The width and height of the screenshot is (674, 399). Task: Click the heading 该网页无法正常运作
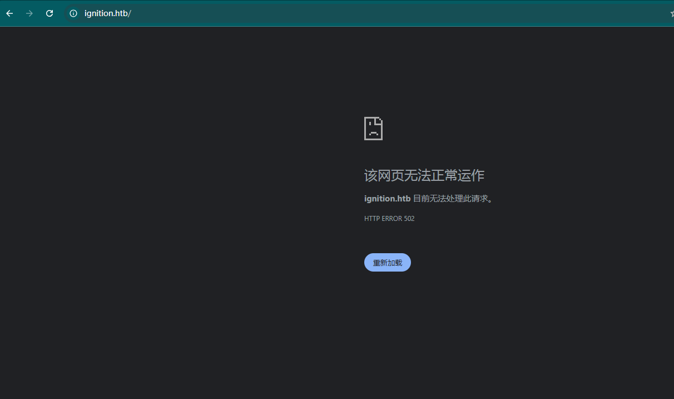tap(424, 176)
